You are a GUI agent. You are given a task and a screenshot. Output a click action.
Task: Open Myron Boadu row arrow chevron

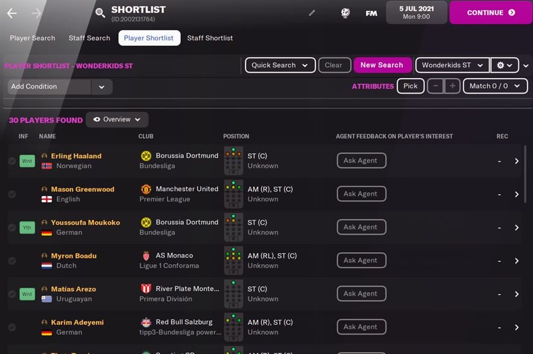[x=517, y=261]
